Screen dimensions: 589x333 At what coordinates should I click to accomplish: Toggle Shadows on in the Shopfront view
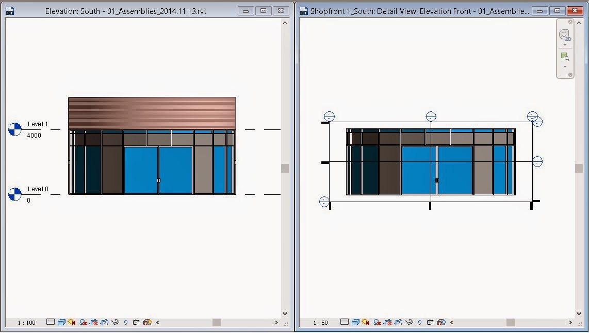pyautogui.click(x=377, y=322)
